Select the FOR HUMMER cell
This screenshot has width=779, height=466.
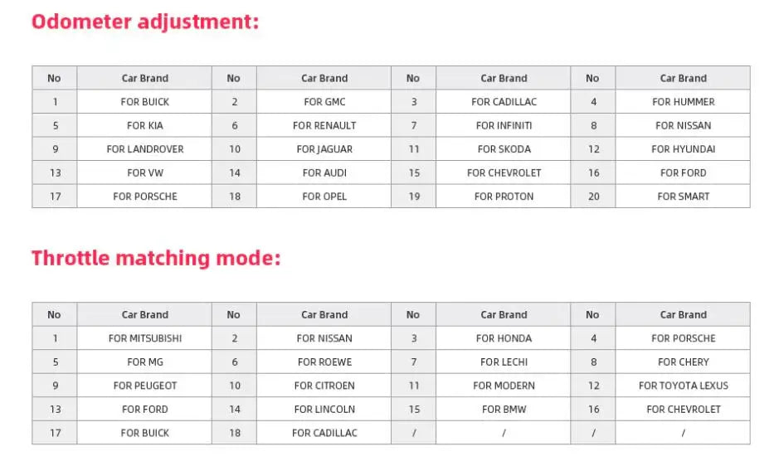(683, 102)
